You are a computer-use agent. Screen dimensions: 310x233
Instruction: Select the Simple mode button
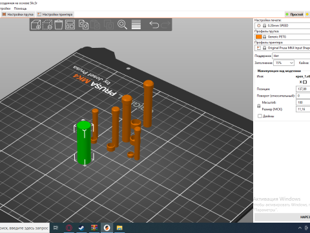[x=294, y=14]
